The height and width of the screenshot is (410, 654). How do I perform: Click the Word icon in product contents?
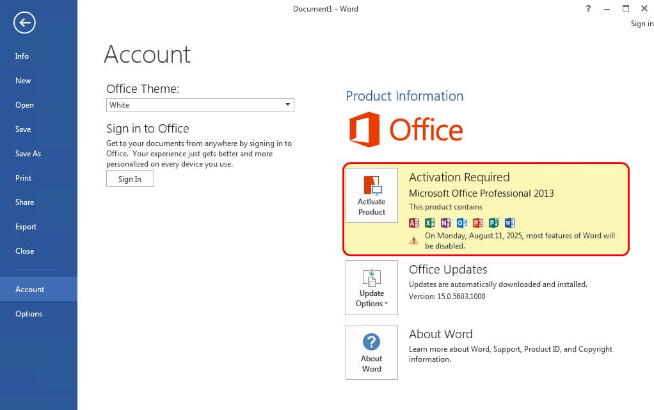point(509,223)
